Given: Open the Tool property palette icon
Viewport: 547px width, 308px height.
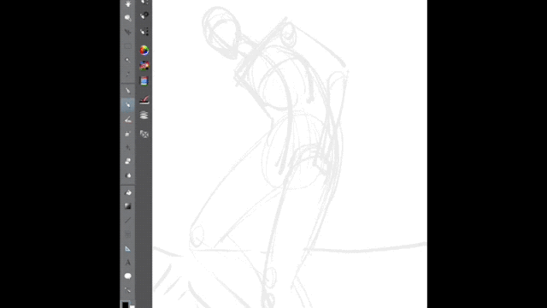Looking at the screenshot, I should pos(144,15).
